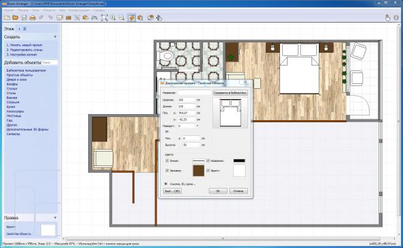Switch to floor tab 2
The height and width of the screenshot is (248, 403).
25,29
